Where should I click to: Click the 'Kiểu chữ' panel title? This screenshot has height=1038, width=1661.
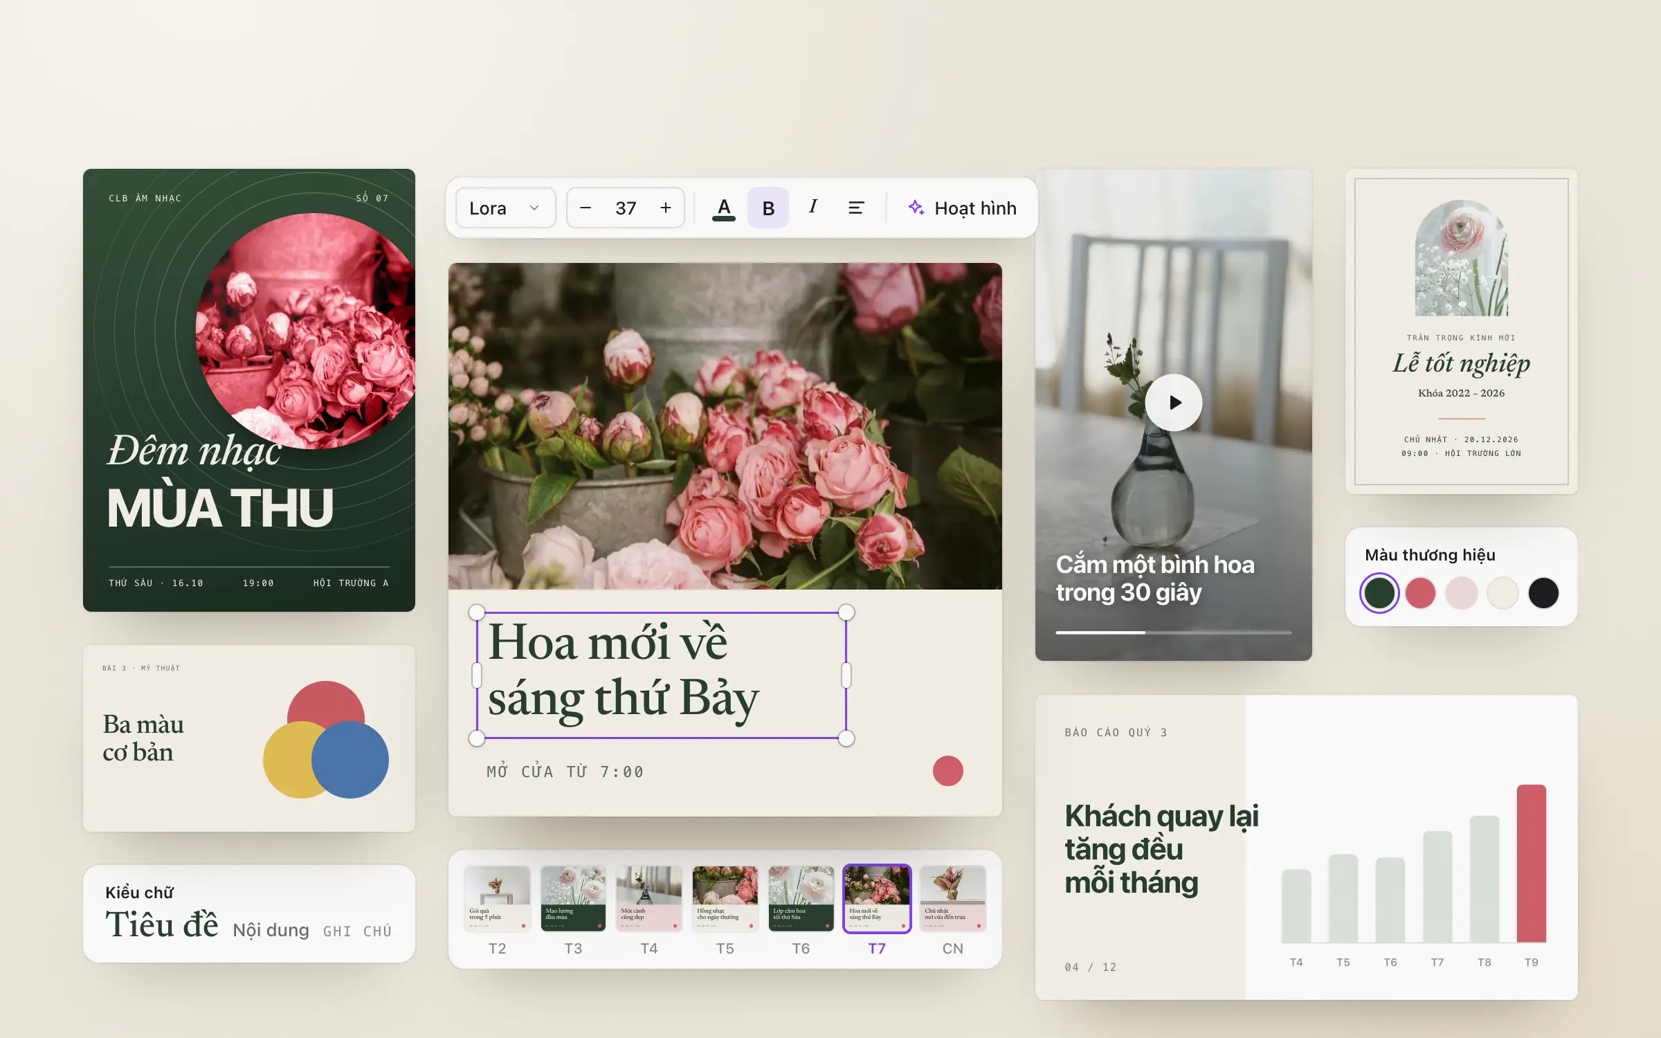click(x=139, y=893)
